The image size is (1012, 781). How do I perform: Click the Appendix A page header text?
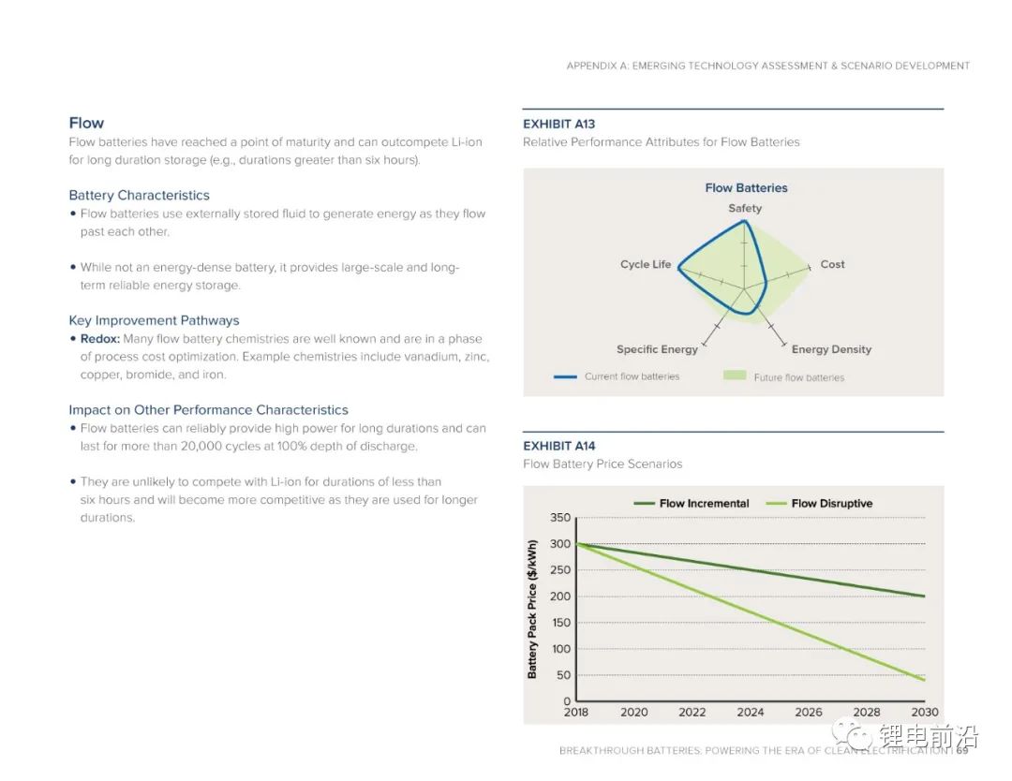[767, 66]
